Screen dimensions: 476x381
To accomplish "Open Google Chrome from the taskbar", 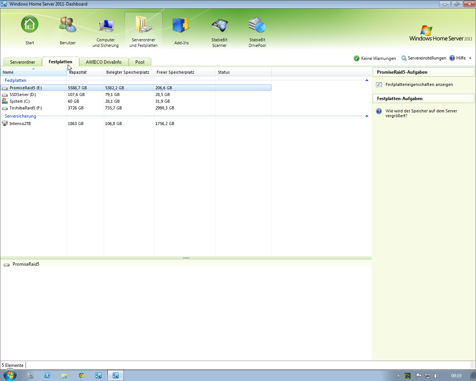I will [81, 375].
